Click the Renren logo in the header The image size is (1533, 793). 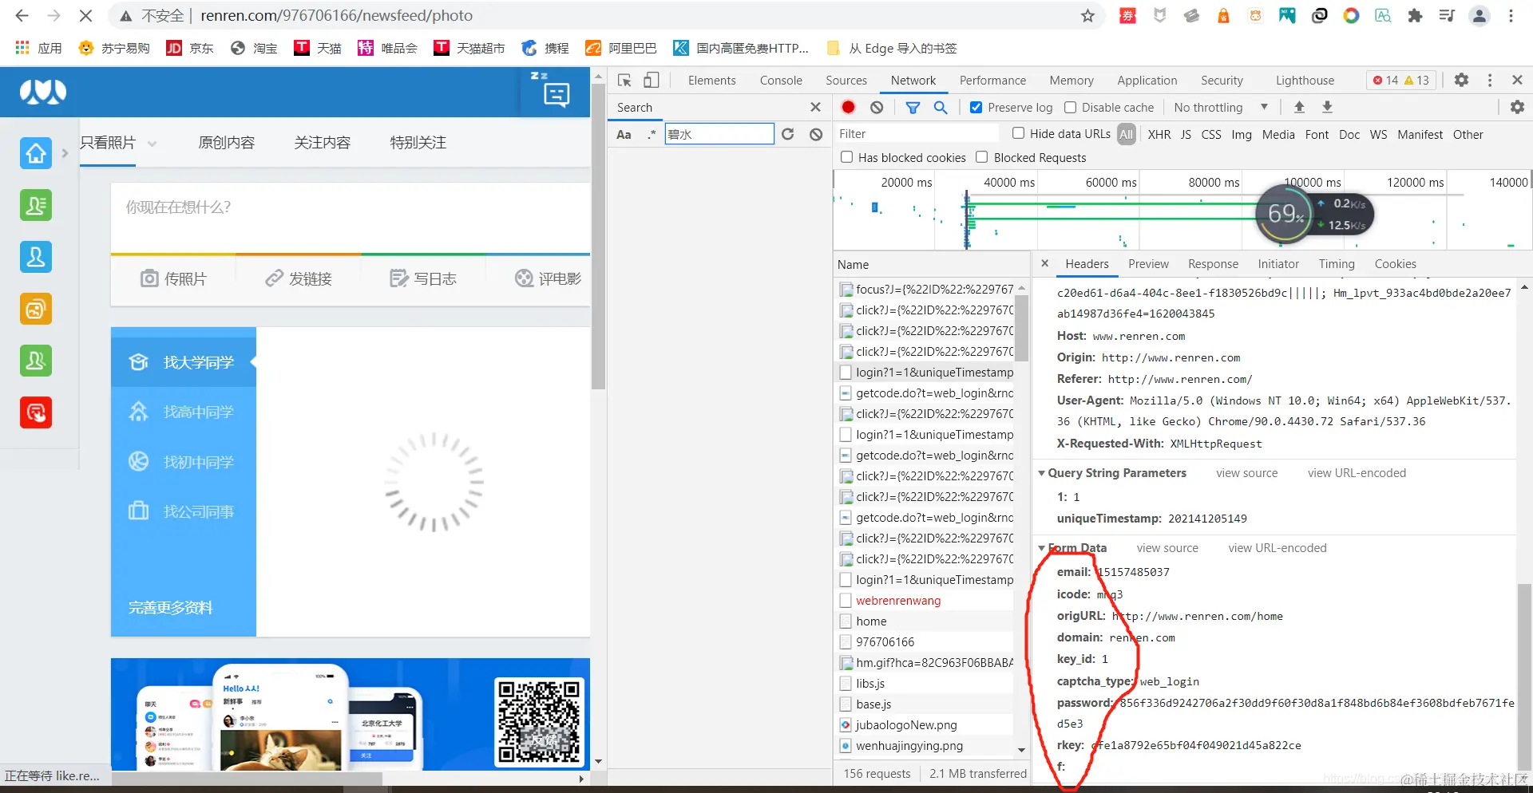pyautogui.click(x=43, y=92)
